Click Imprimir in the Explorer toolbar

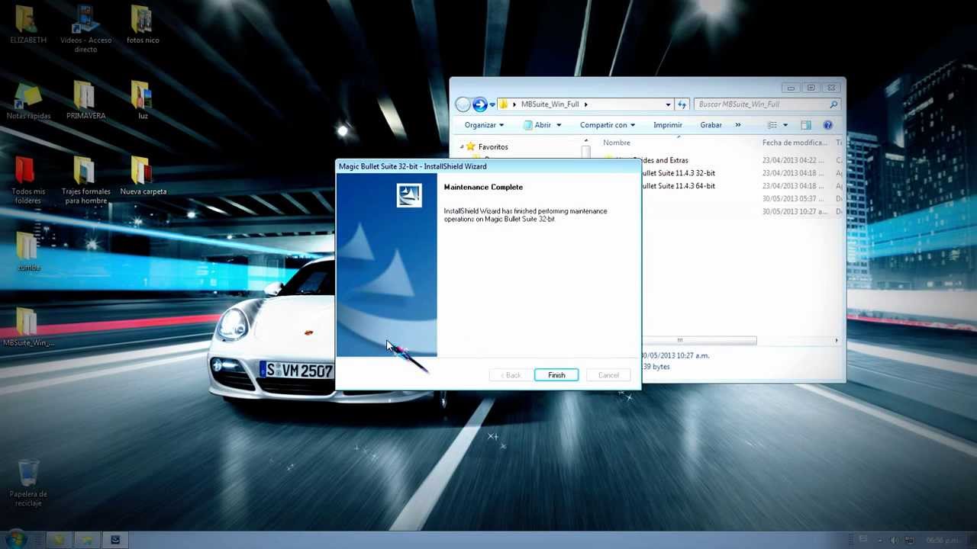point(668,125)
